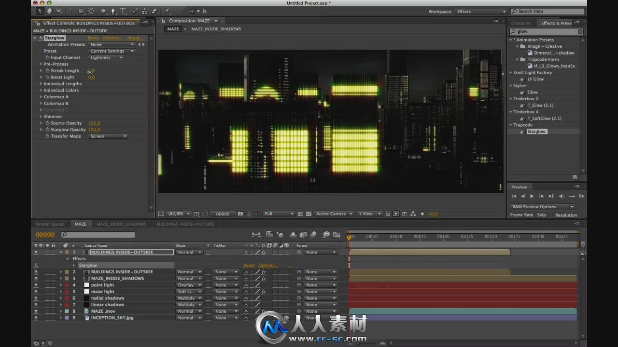Hide the point light layer
The height and width of the screenshot is (347, 618).
(36, 285)
